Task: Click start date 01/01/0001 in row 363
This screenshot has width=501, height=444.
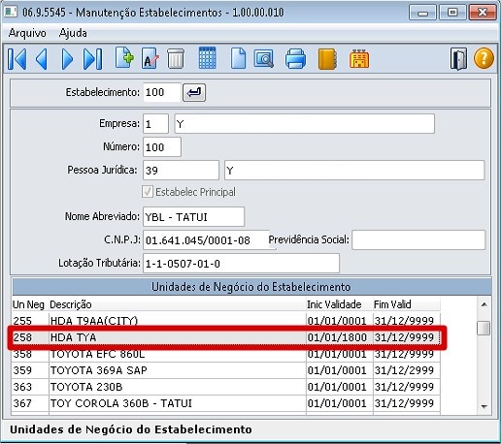Action: pyautogui.click(x=339, y=387)
